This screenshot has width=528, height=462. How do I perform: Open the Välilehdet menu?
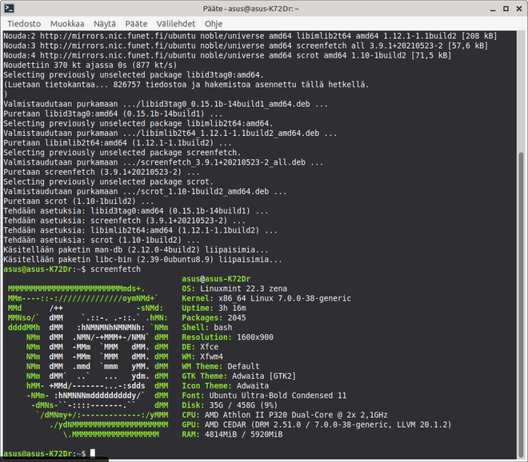176,24
